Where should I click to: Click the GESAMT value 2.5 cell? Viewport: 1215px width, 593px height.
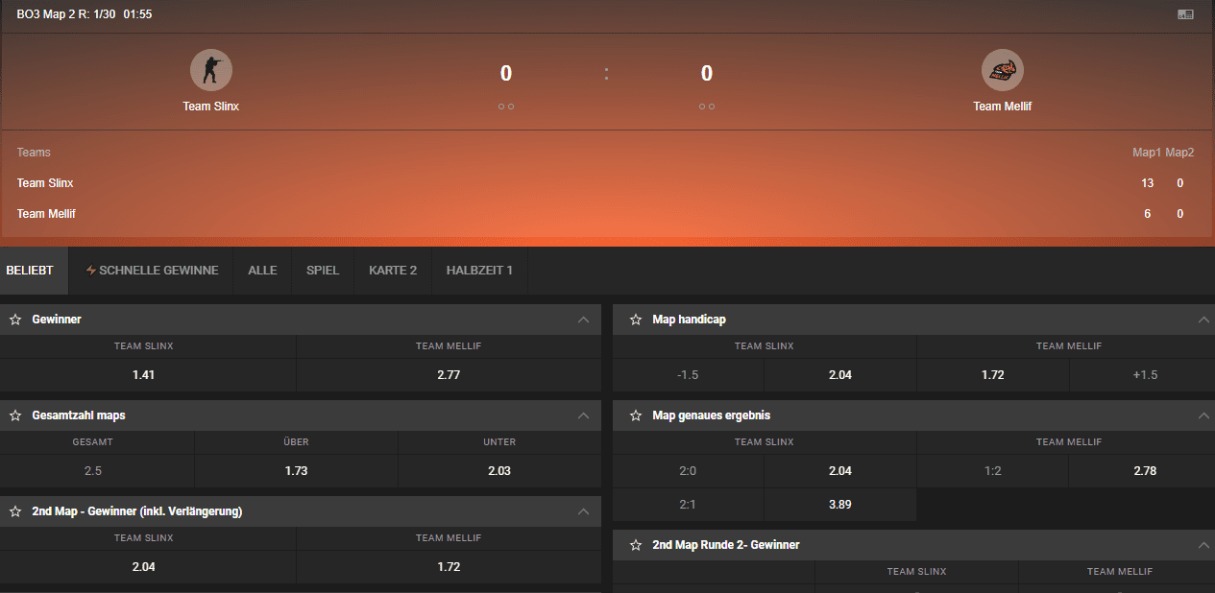point(97,471)
